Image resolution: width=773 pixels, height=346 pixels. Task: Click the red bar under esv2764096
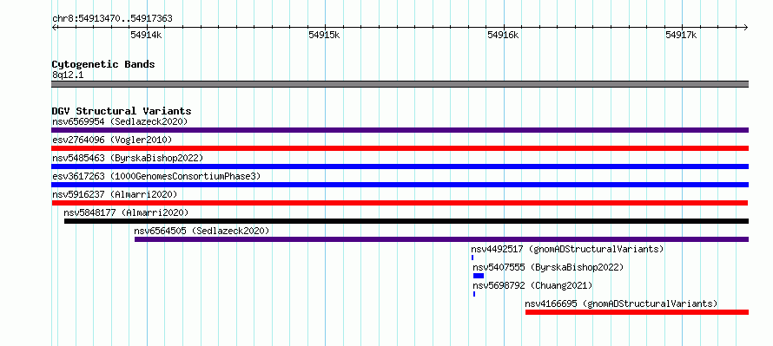tap(400, 148)
